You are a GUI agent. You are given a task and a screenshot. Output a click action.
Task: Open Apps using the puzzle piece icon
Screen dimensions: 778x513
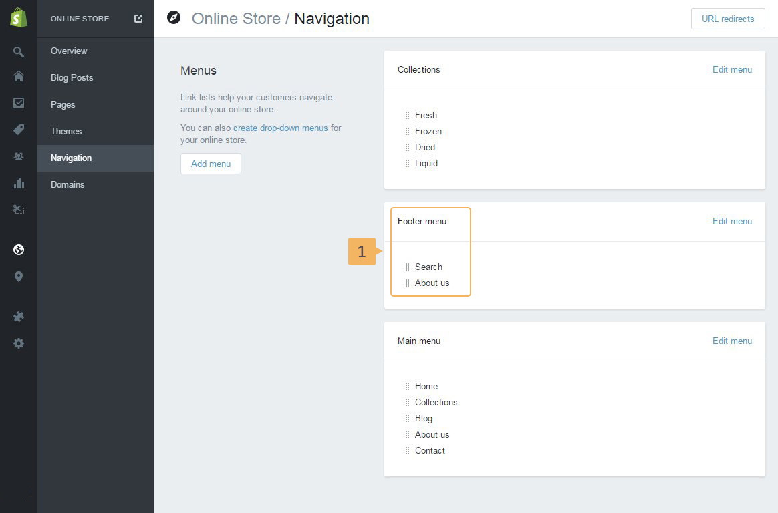coord(19,317)
